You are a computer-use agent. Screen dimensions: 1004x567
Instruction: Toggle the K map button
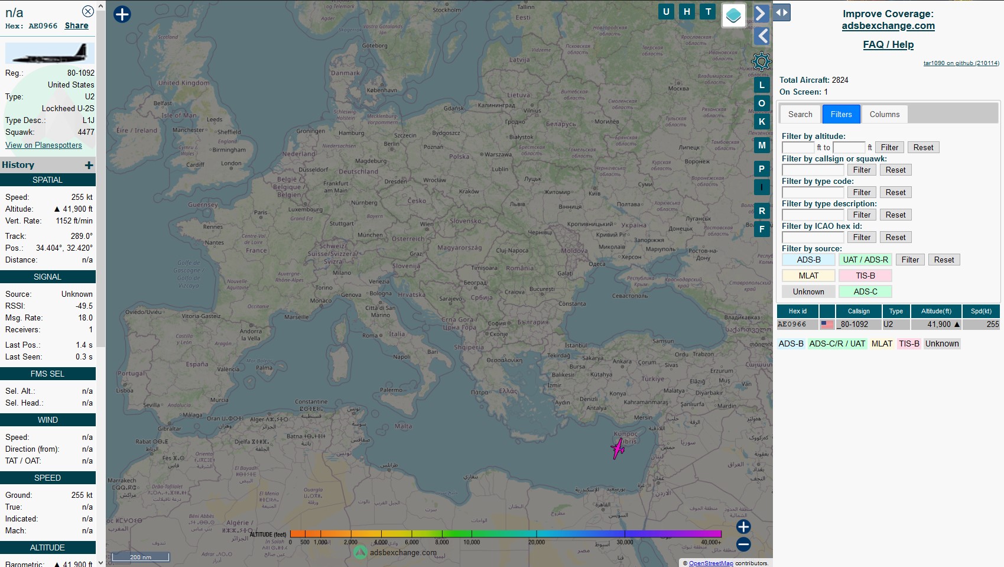point(762,122)
